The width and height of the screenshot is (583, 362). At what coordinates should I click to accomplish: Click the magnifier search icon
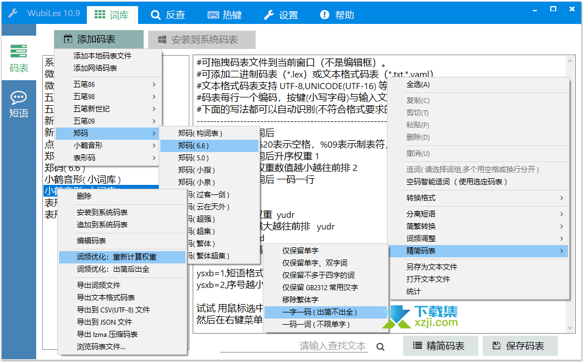coord(380,347)
